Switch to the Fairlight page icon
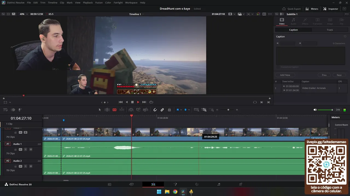 click(x=219, y=184)
